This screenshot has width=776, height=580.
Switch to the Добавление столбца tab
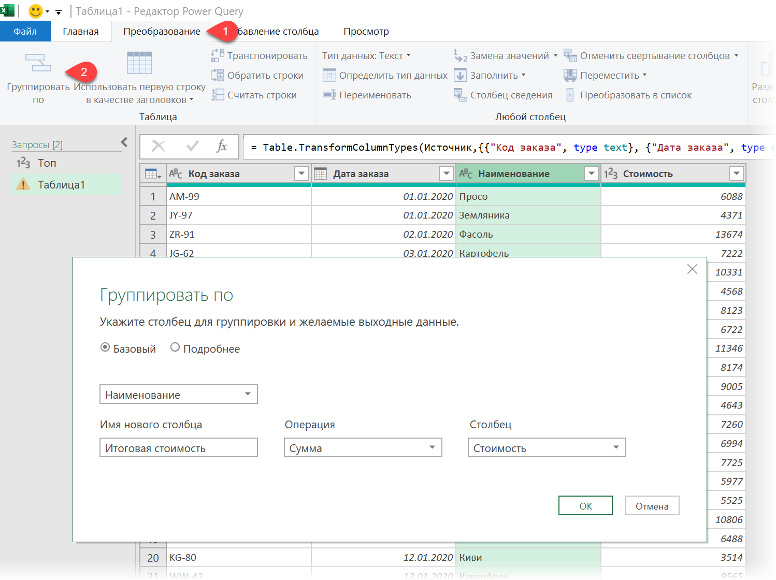pos(278,31)
